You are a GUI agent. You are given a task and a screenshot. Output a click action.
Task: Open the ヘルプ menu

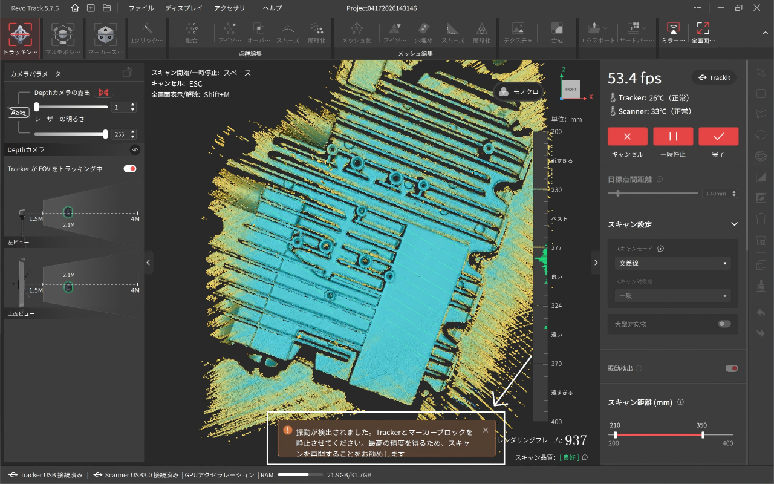(272, 8)
